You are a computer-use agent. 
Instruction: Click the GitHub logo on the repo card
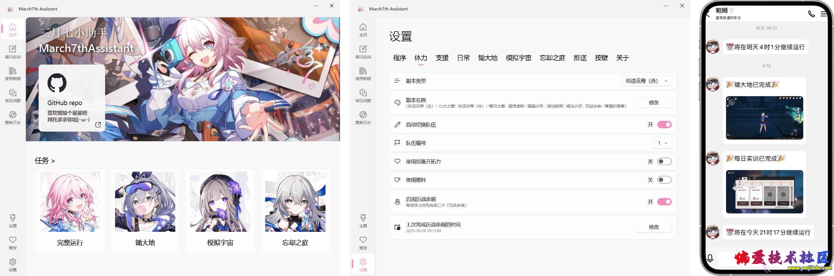(x=57, y=83)
